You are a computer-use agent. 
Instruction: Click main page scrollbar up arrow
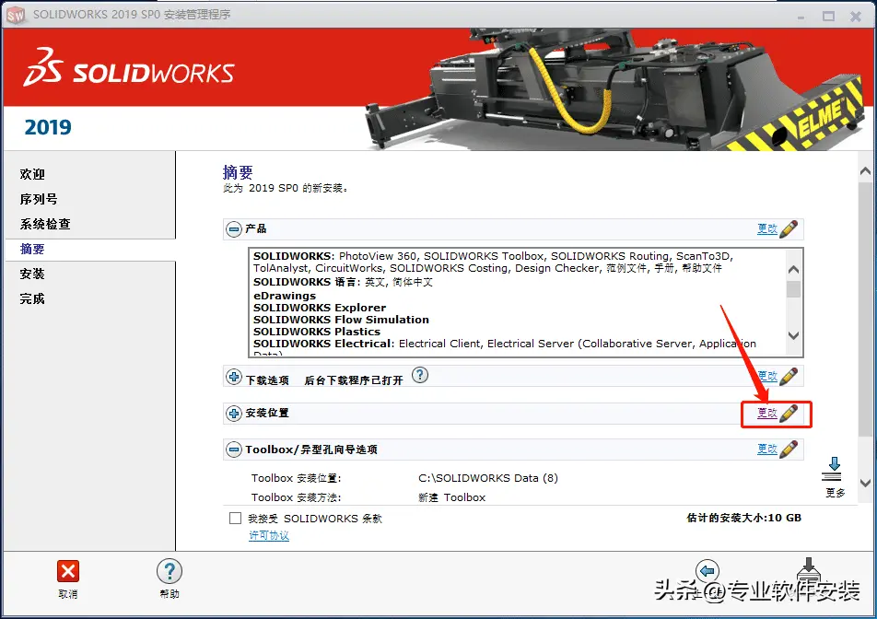865,171
